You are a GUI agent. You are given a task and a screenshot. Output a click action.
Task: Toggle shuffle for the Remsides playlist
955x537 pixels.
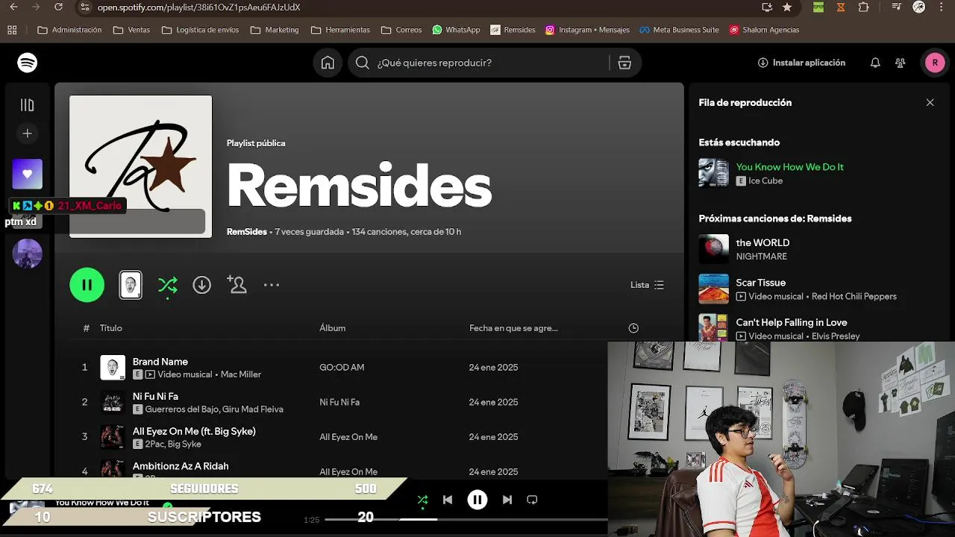tap(167, 285)
